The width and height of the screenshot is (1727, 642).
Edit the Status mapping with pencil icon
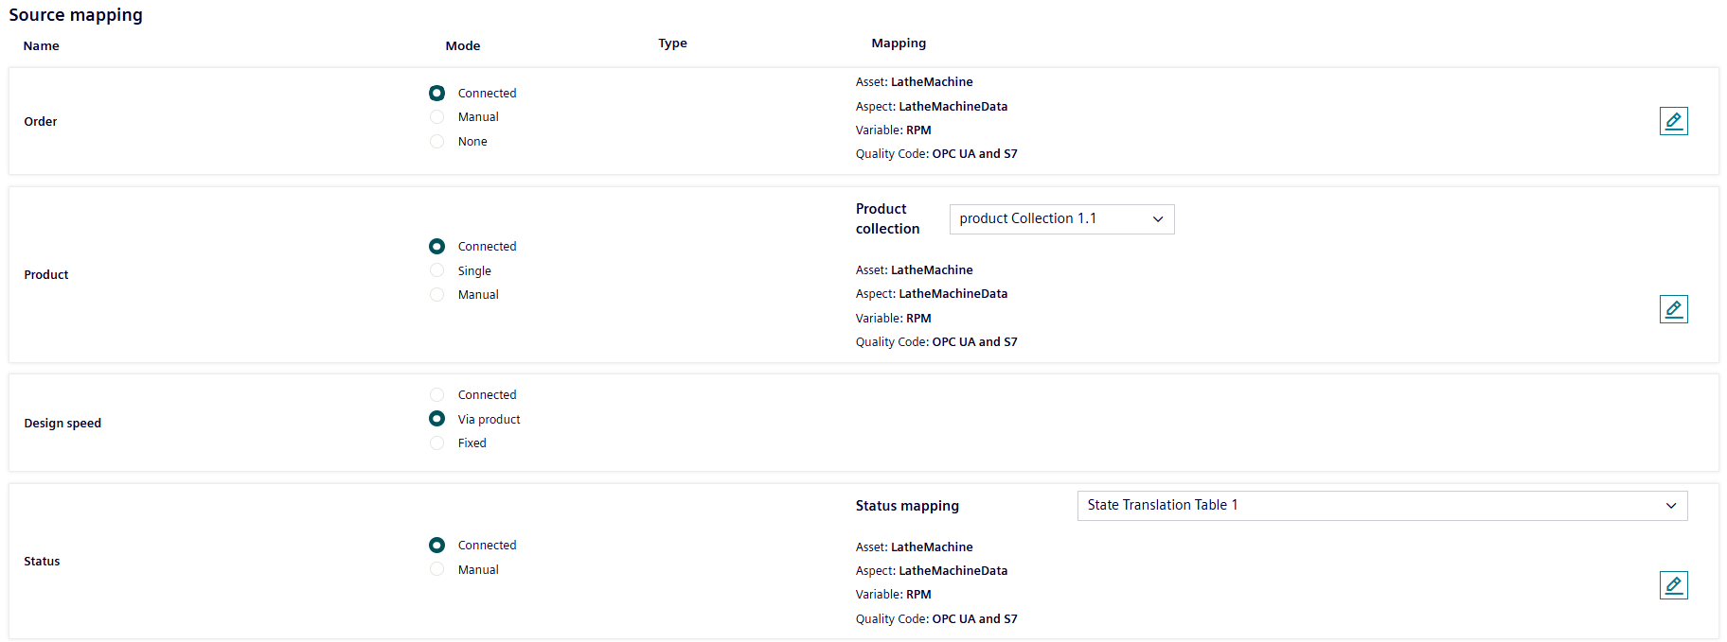(x=1673, y=585)
